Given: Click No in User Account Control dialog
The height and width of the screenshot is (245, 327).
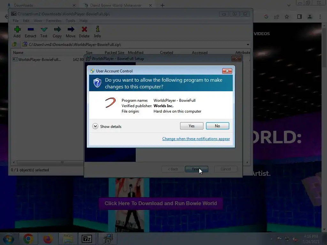Looking at the screenshot, I should [x=217, y=126].
